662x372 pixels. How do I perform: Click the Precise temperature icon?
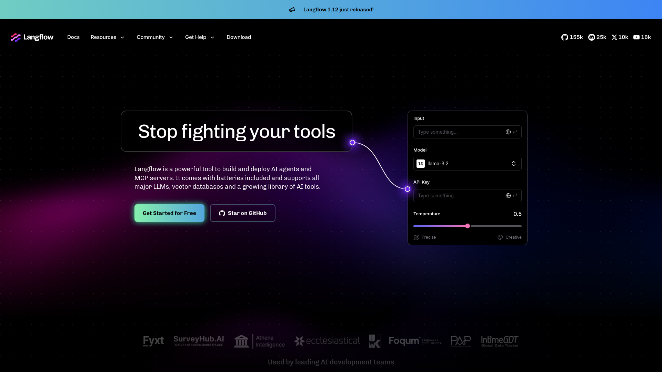(x=416, y=237)
